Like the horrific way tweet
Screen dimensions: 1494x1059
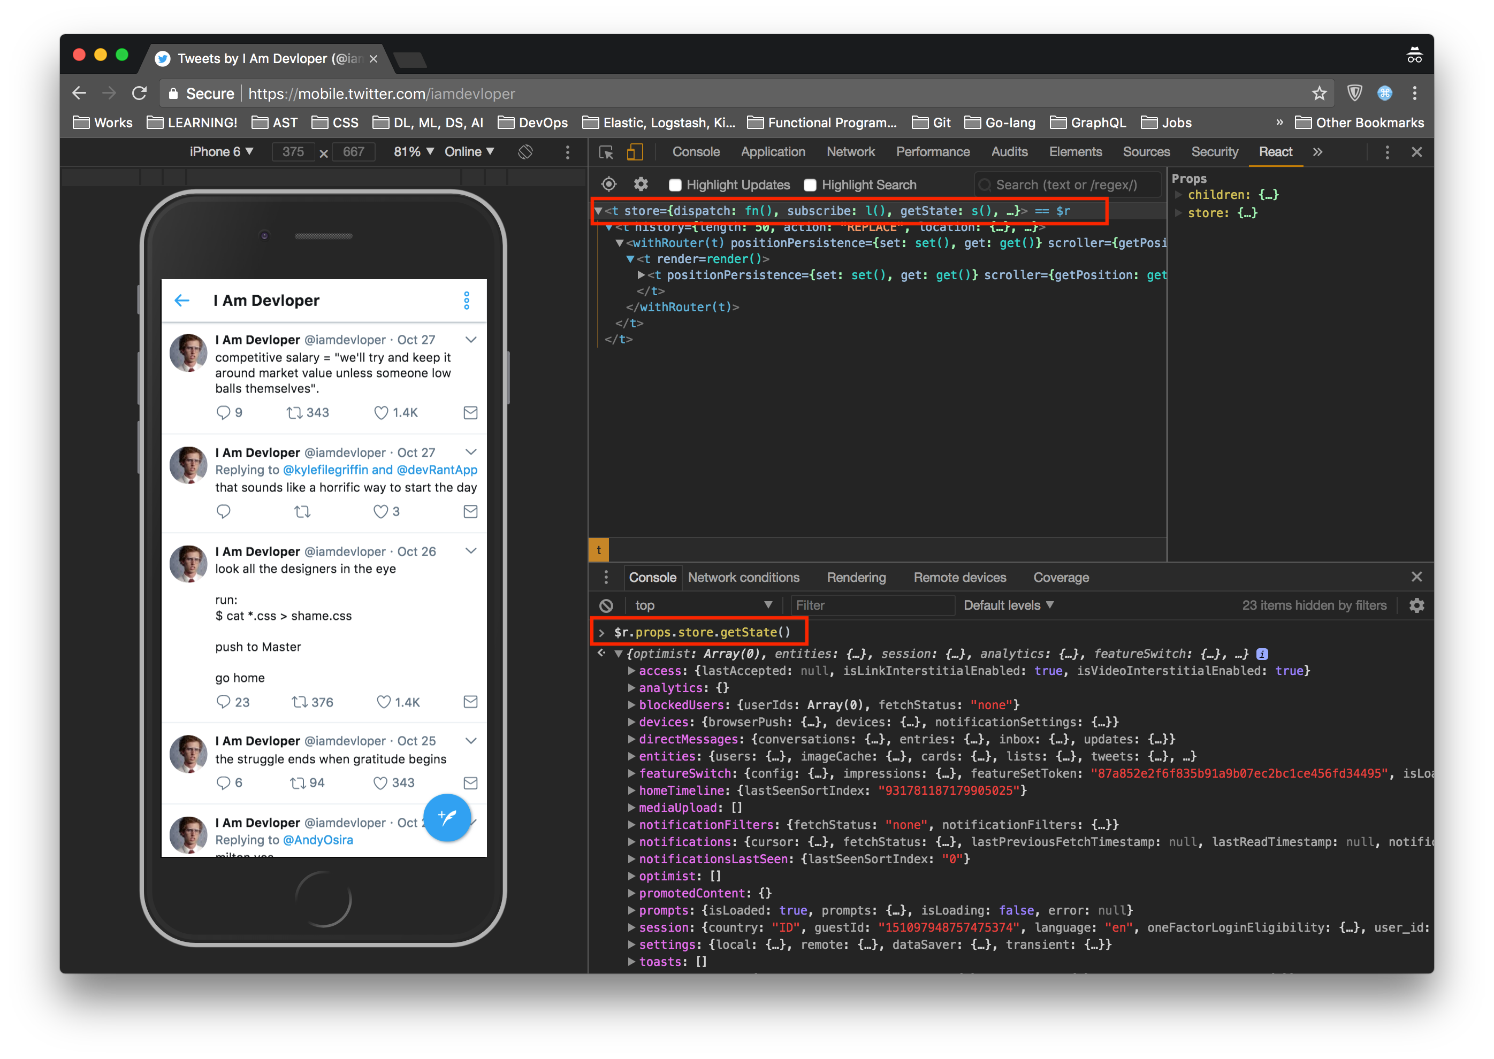pos(380,511)
